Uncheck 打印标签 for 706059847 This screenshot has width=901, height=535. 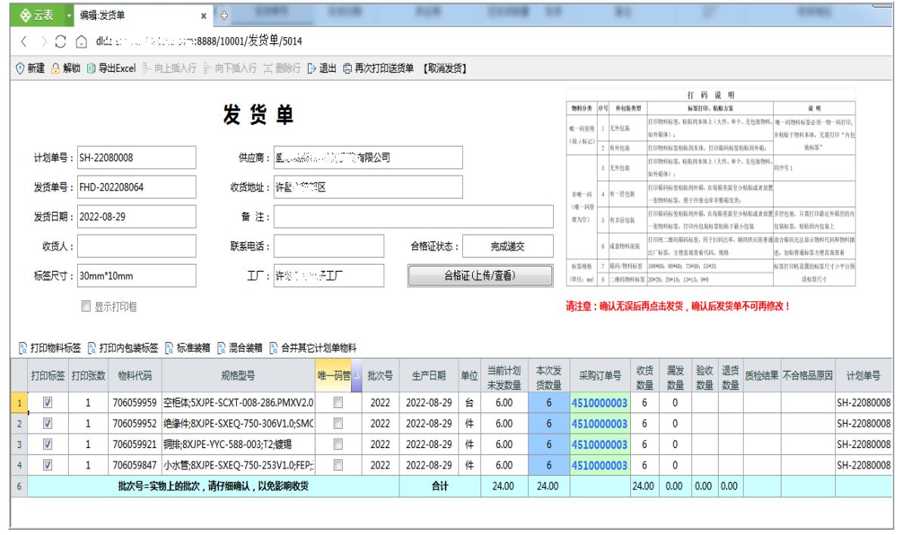tap(48, 465)
